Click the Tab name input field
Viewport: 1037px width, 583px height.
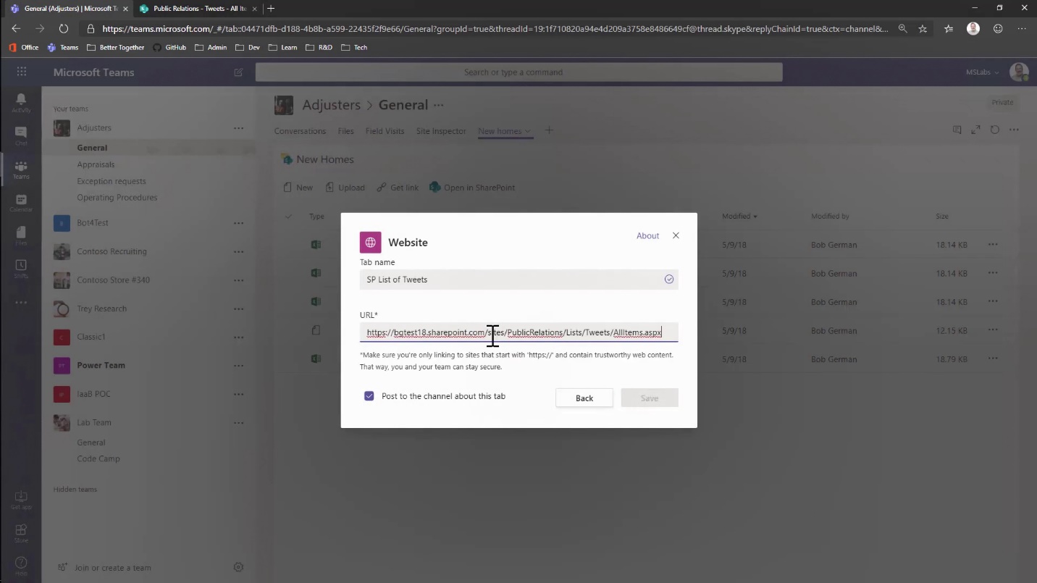[x=518, y=279]
